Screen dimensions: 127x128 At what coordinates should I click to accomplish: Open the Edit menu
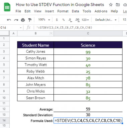(27, 11)
